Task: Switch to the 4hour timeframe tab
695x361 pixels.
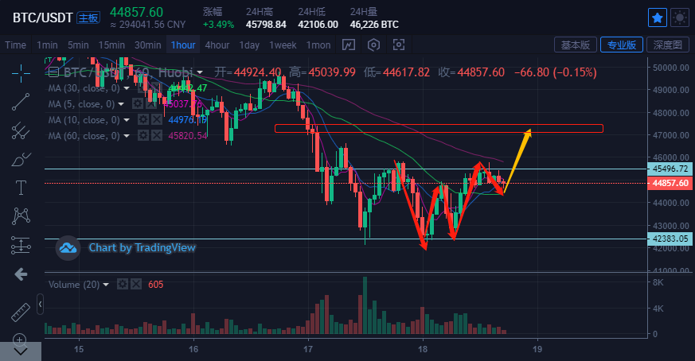Action: click(217, 45)
